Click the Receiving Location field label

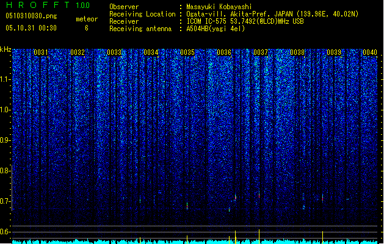pyautogui.click(x=142, y=14)
